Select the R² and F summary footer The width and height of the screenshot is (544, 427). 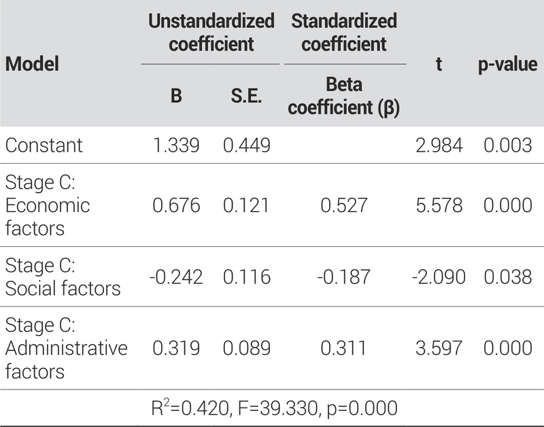[x=275, y=408]
